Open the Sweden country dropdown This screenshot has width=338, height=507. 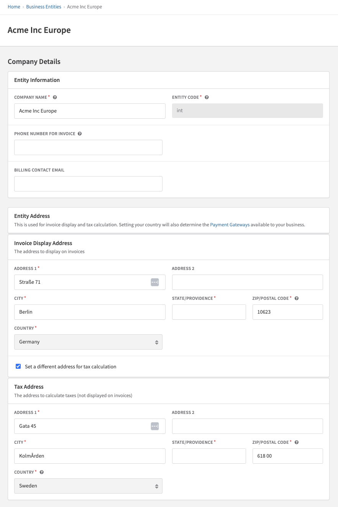(x=88, y=486)
